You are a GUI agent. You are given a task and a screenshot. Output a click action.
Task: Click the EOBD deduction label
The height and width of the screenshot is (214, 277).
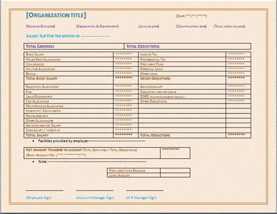tap(162, 96)
